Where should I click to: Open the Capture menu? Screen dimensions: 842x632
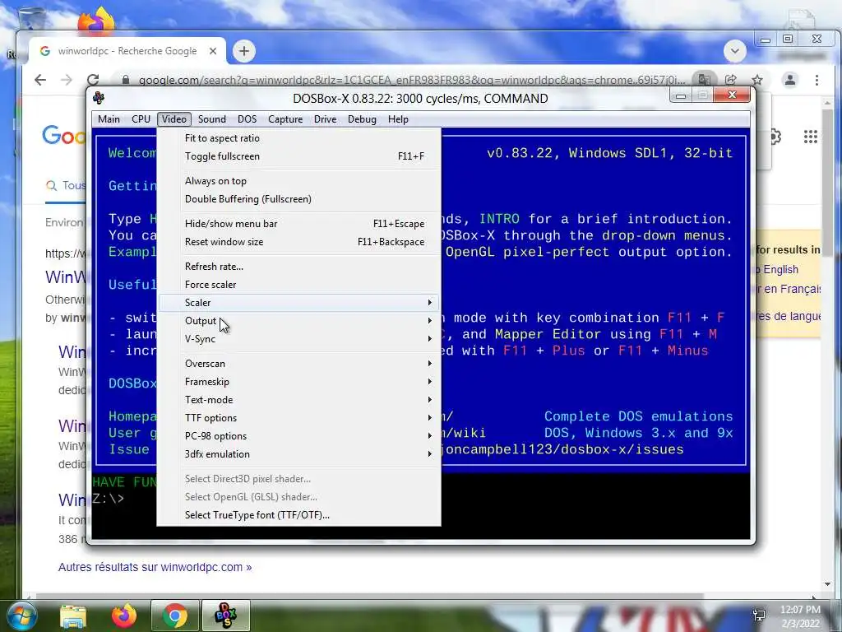click(285, 119)
